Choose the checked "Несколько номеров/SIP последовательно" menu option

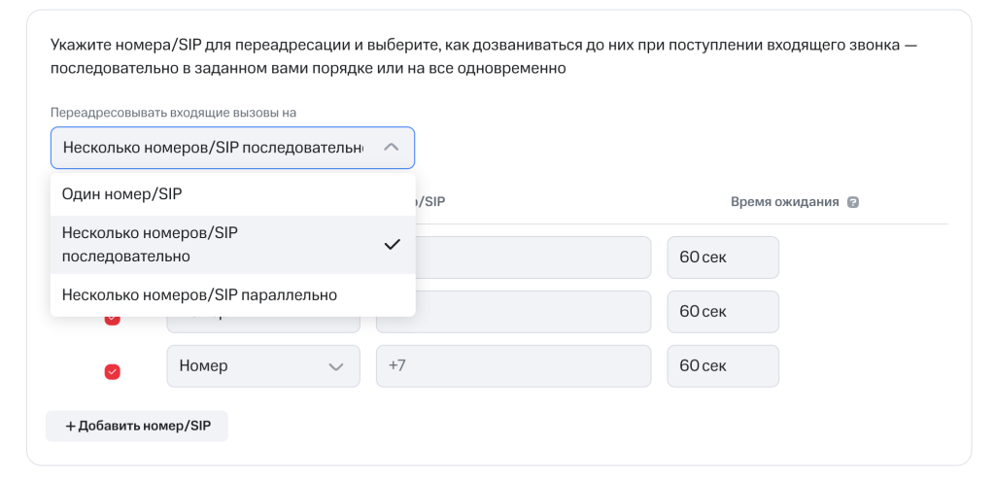point(232,244)
